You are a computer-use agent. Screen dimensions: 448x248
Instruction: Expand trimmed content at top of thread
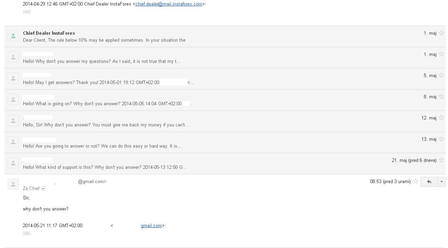[x=26, y=12]
